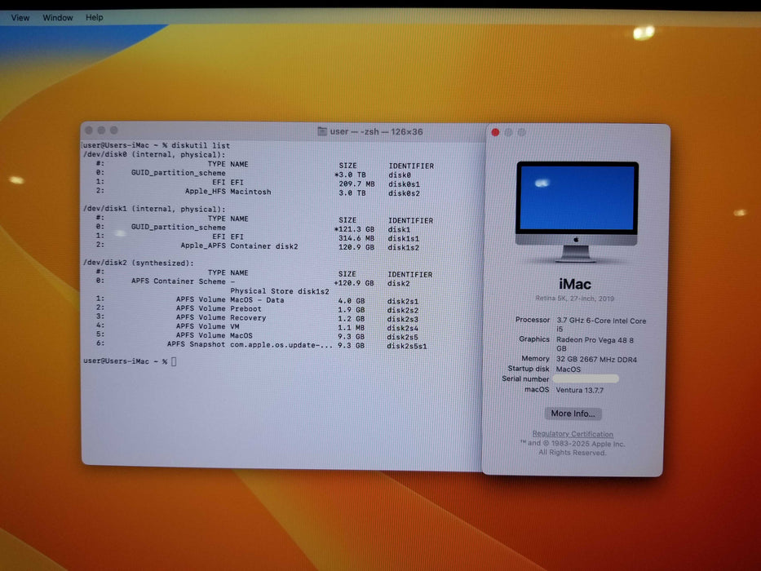This screenshot has width=761, height=571.
Task: Click the 'disk1s2' identifier
Action: (403, 248)
